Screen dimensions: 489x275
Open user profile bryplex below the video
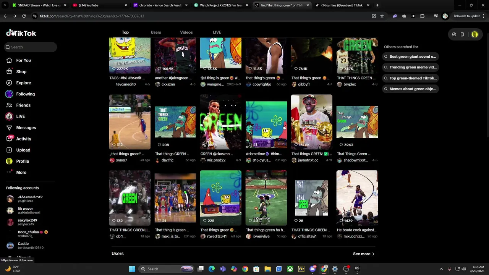click(350, 84)
